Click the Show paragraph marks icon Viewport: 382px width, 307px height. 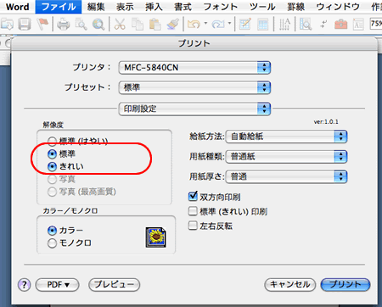click(323, 25)
